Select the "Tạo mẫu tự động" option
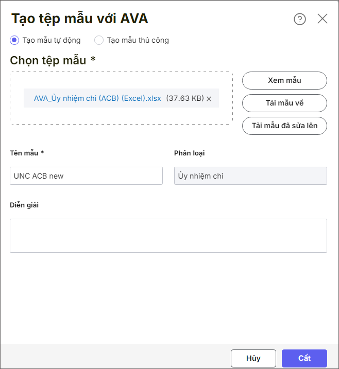Image resolution: width=339 pixels, height=369 pixels. tap(14, 40)
